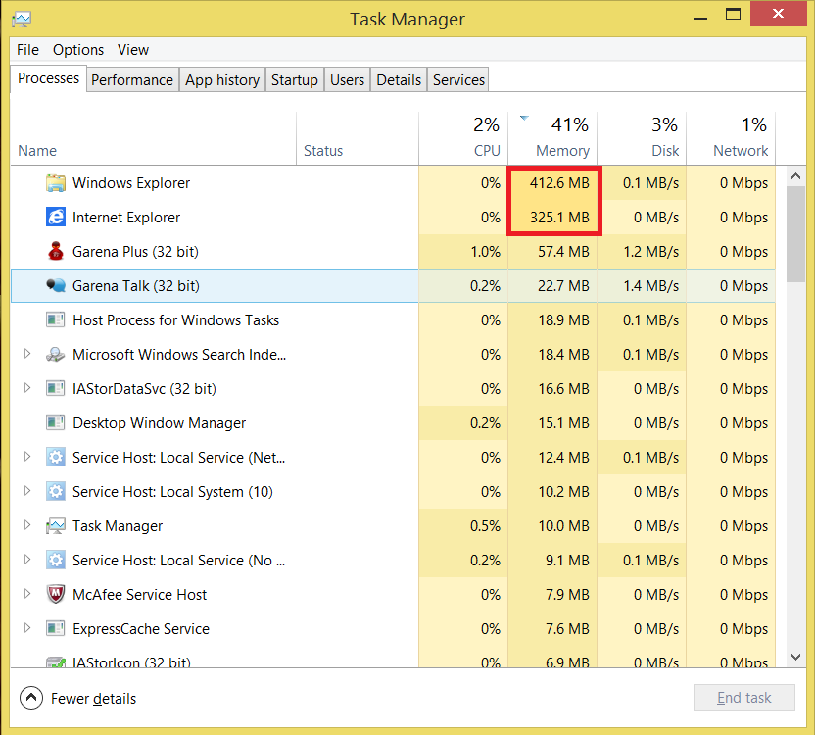
Task: Expand the ExpressCache Service group
Action: pyautogui.click(x=27, y=628)
